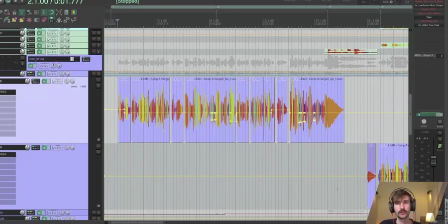Screen dimensions: 448x224
Task: Click the small icon at bottom of first LEAD track panel
Action: [x=98, y=140]
